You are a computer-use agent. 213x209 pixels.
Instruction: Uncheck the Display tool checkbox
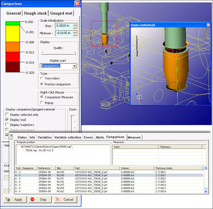[x=7, y=119]
